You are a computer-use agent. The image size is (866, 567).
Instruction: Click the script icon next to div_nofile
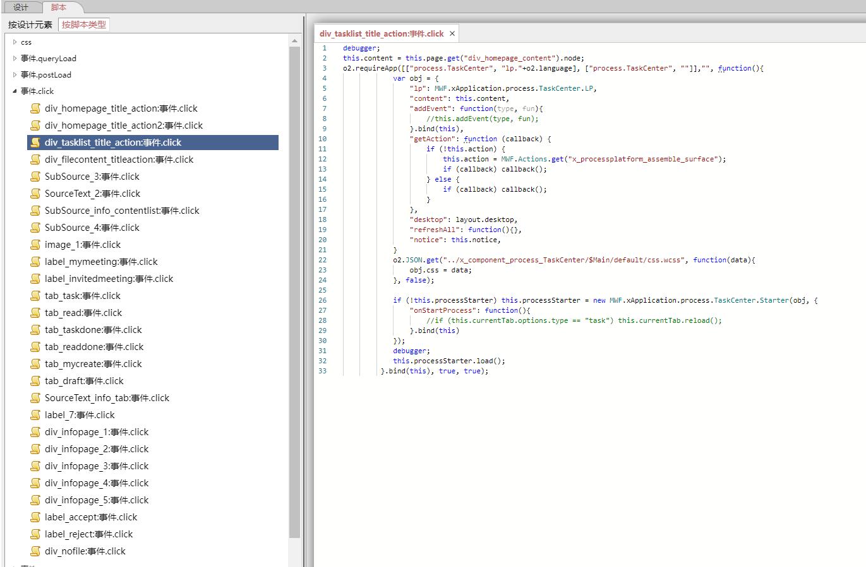click(35, 551)
